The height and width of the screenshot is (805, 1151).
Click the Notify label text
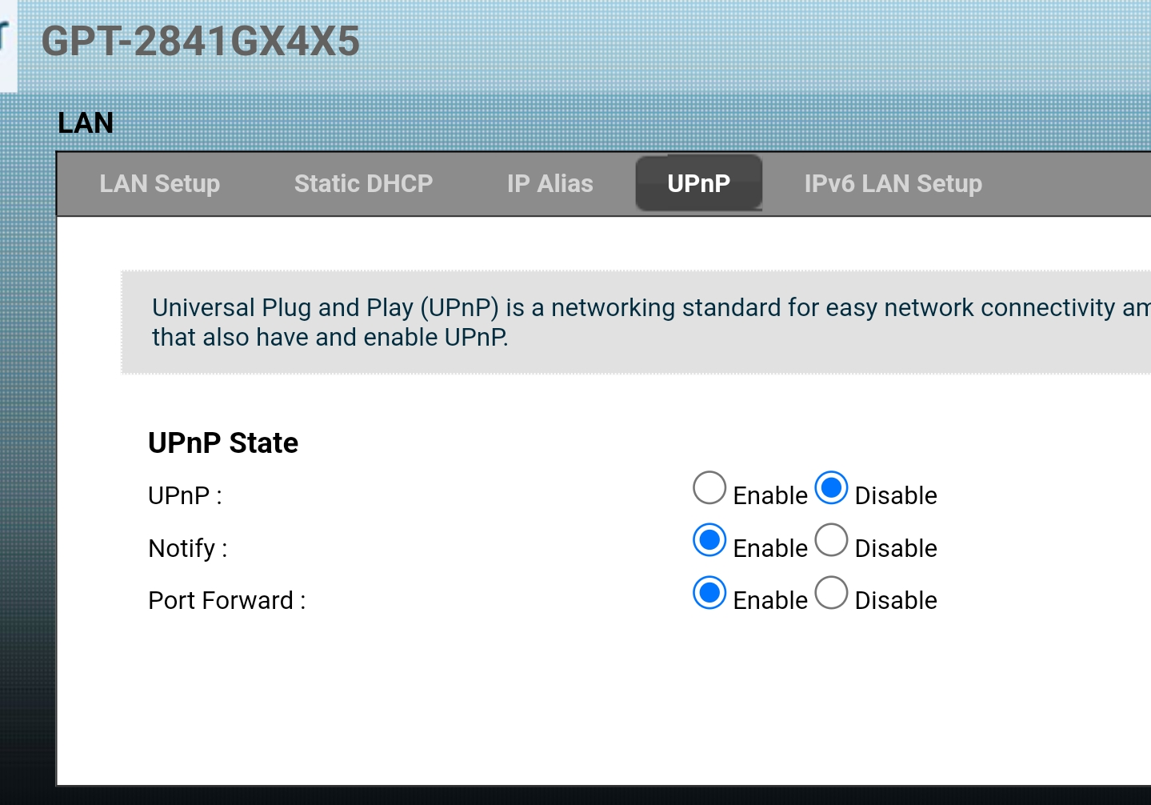pyautogui.click(x=186, y=548)
